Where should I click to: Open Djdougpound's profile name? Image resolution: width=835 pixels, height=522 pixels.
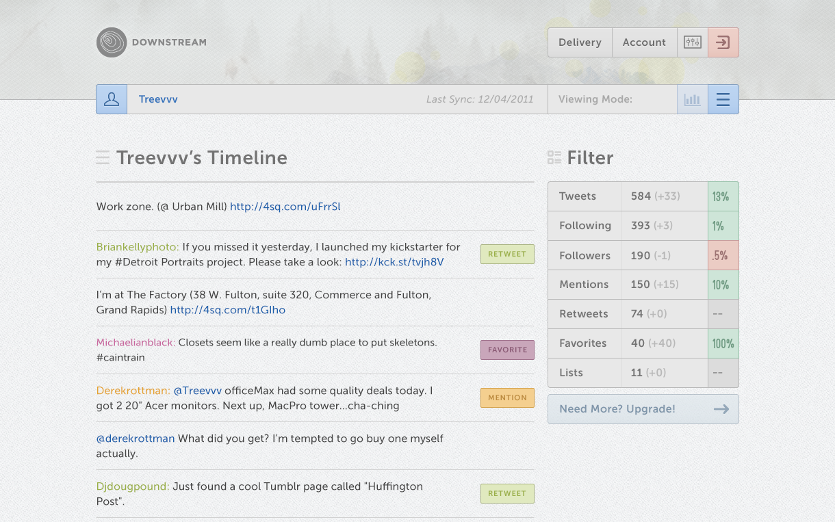[x=133, y=486]
